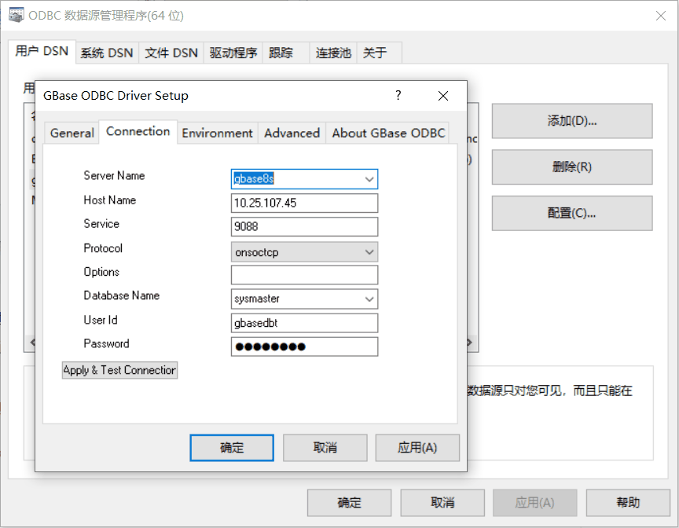This screenshot has width=679, height=528.
Task: Go to the Advanced tab
Action: click(x=292, y=133)
